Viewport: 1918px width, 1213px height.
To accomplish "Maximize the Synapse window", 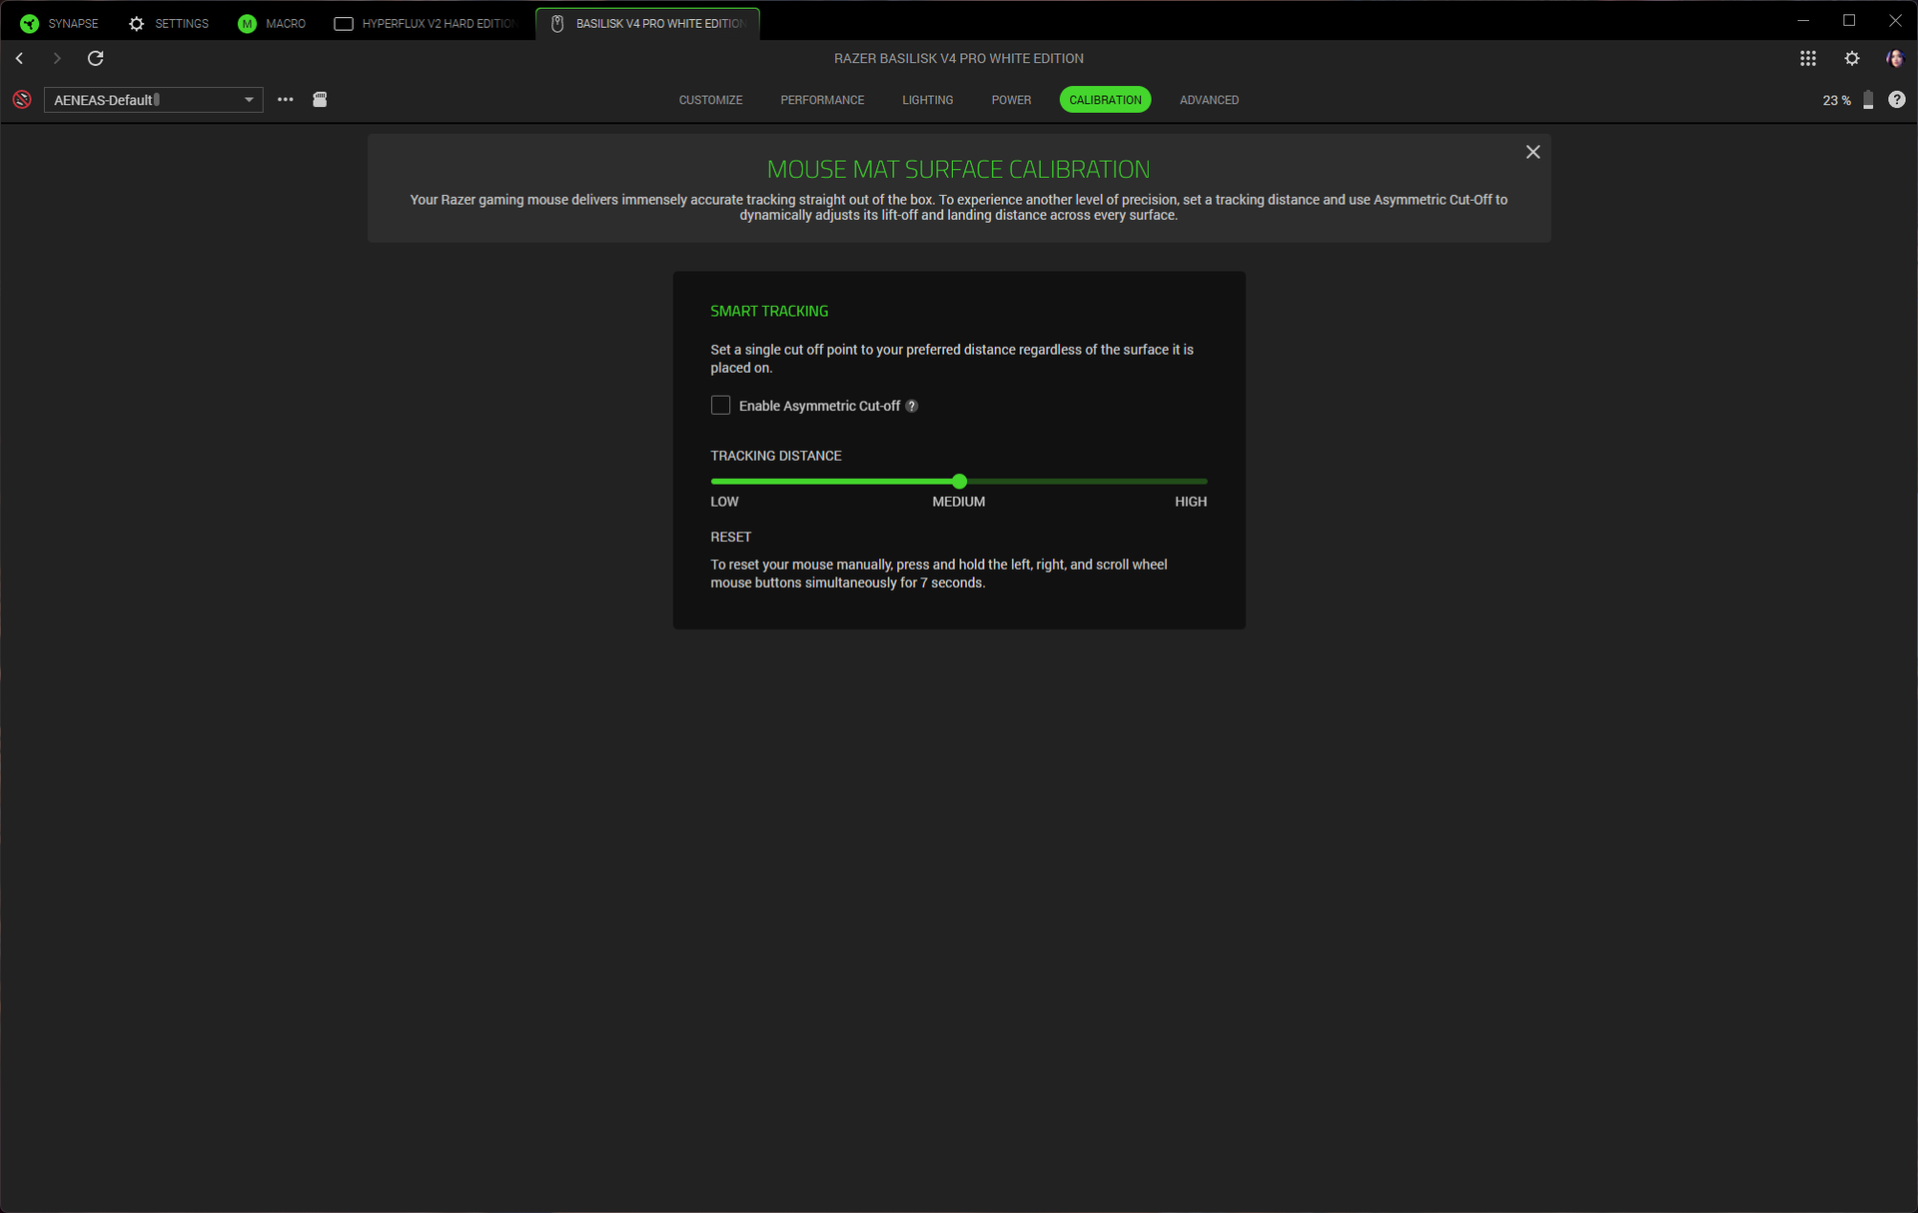I will point(1849,21).
